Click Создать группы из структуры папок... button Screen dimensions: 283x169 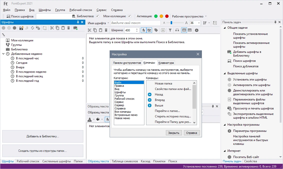click(43, 151)
